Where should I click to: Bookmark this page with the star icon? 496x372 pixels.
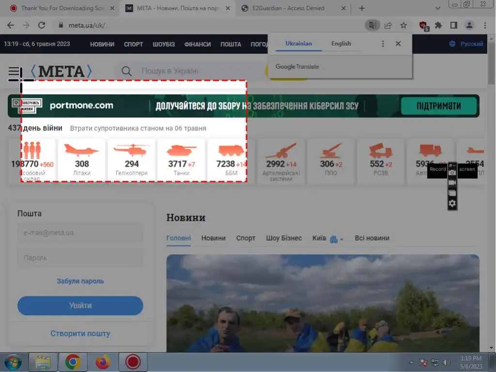403,25
